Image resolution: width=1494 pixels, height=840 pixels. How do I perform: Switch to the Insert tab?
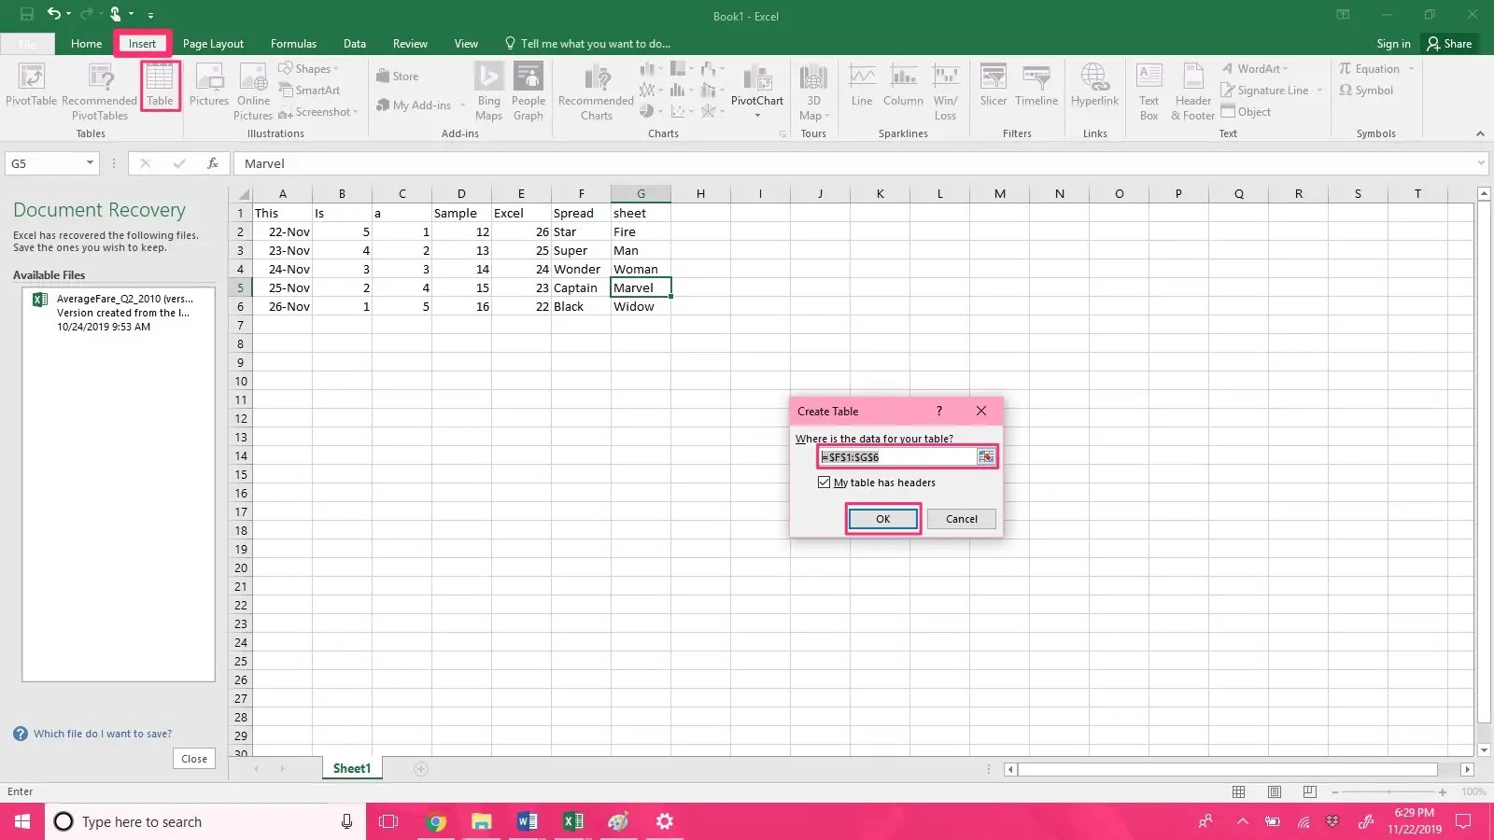tap(142, 44)
